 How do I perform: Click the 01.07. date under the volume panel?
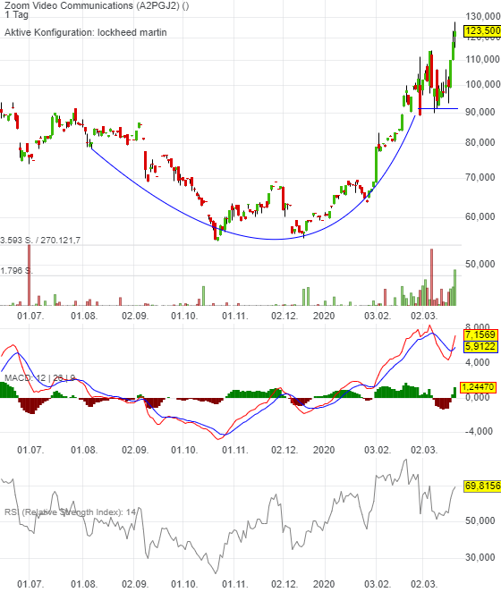30,316
